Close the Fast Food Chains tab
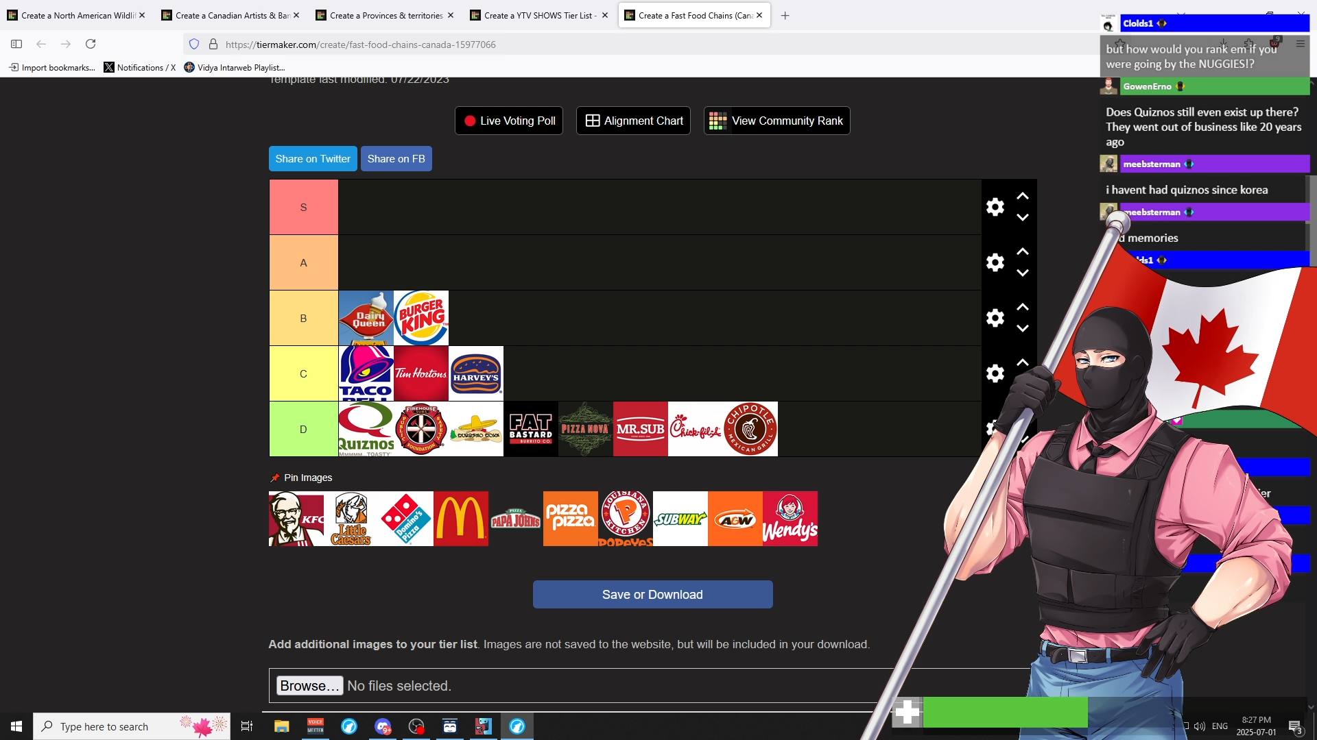The image size is (1317, 740). (x=759, y=15)
